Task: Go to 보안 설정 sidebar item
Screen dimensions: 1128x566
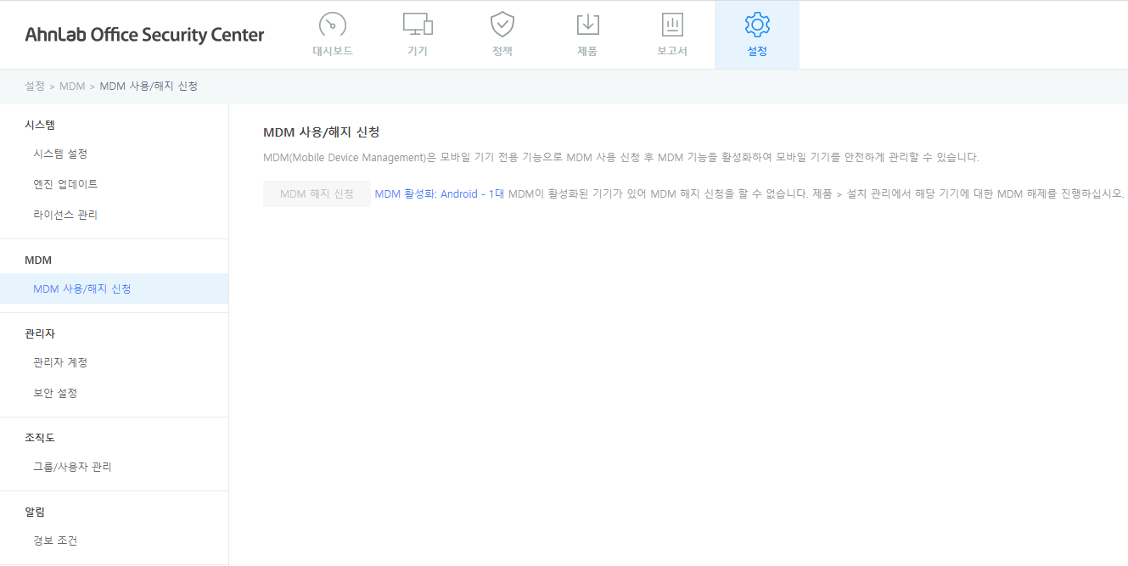Action: click(x=55, y=393)
